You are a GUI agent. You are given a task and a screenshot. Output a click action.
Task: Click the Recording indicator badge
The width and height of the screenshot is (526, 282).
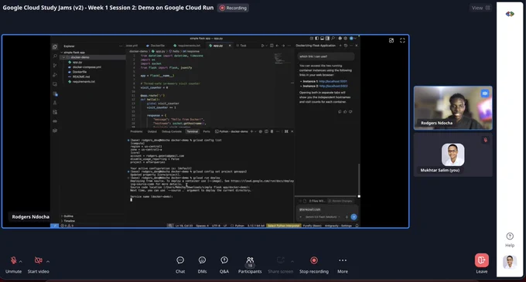point(233,8)
